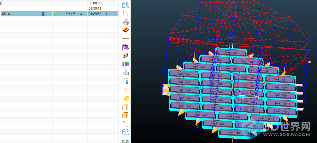Select the rounded corner fillet icon

tap(126, 90)
